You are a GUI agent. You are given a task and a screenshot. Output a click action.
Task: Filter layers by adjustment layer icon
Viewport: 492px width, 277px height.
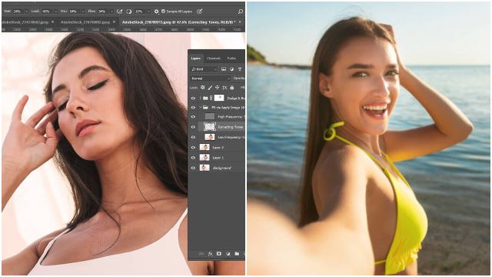click(231, 69)
